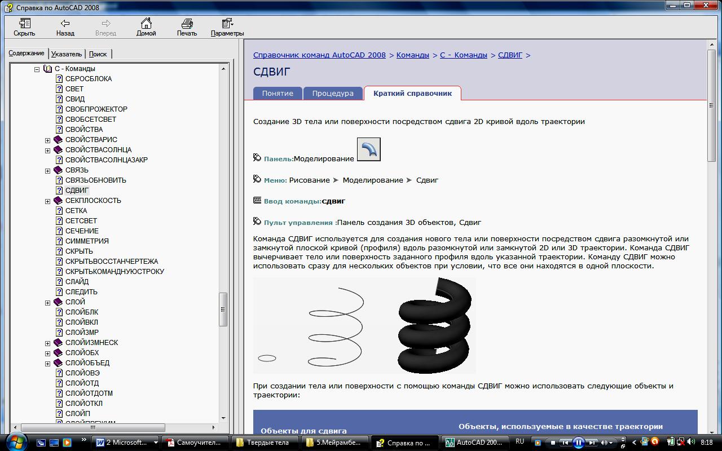Image resolution: width=722 pixels, height=451 pixels.
Task: Open the СЛАЙД topic in the tree
Action: click(x=77, y=282)
